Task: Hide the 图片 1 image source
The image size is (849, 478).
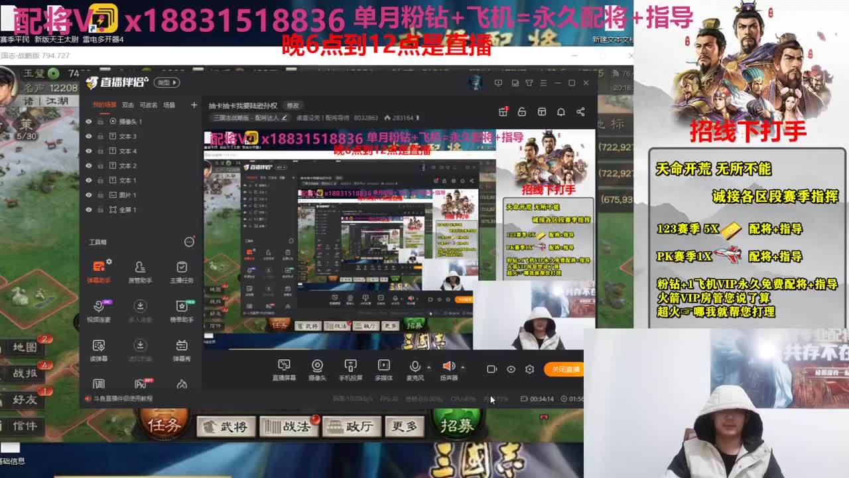Action: 88,195
